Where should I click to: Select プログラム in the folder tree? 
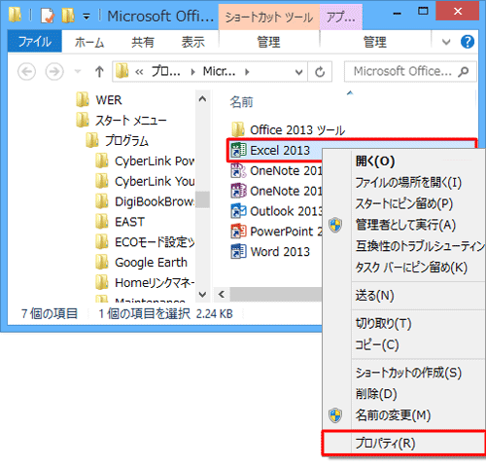pyautogui.click(x=126, y=141)
